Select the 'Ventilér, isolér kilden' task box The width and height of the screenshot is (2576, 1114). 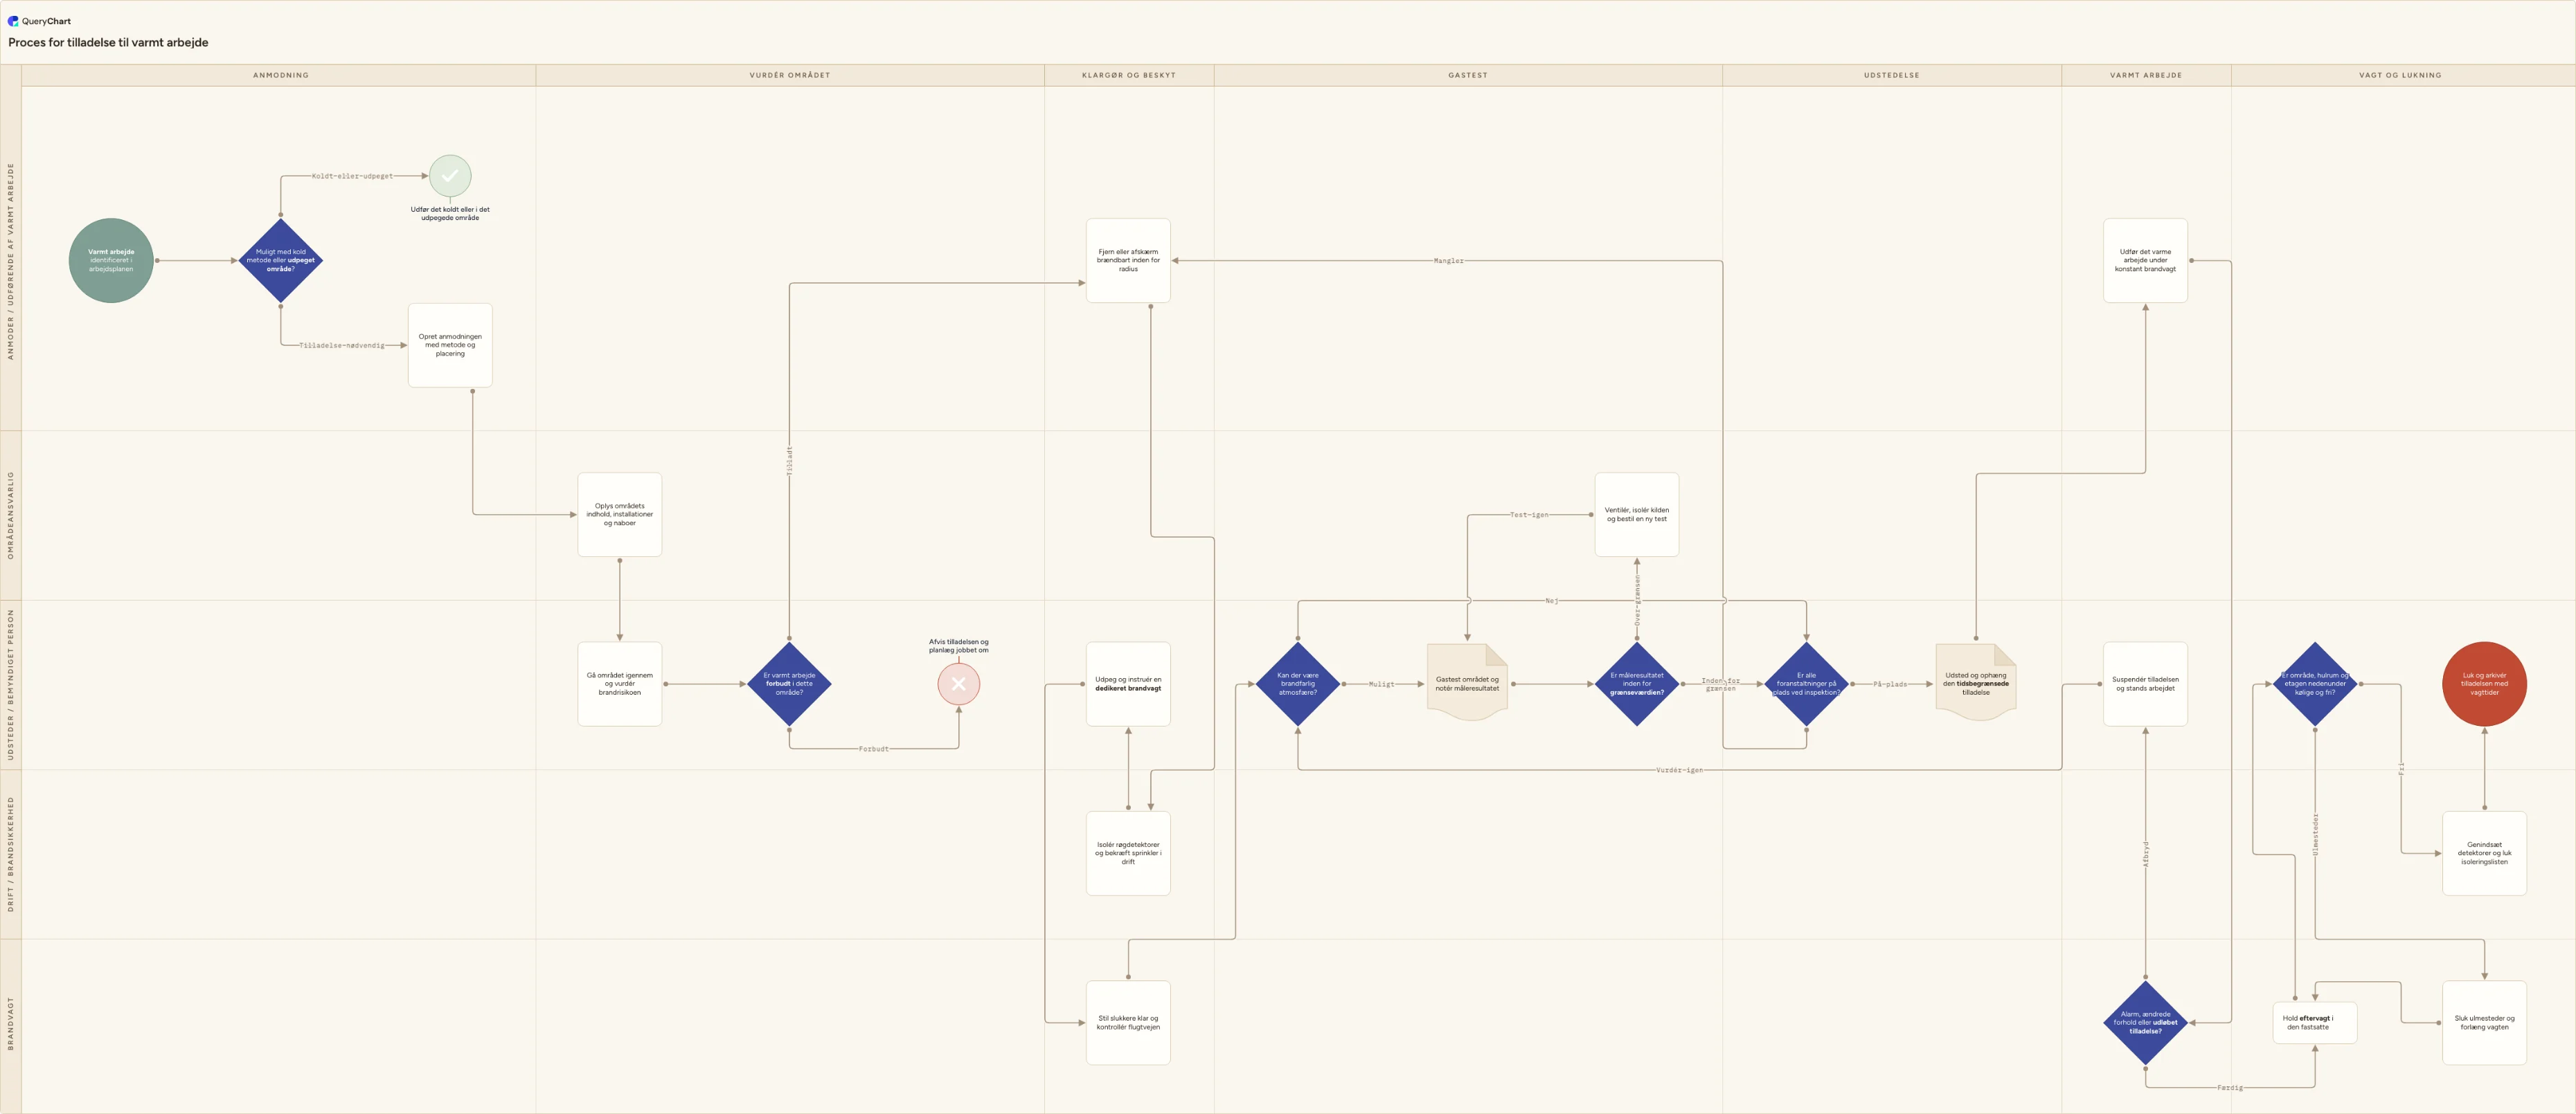pos(1637,515)
